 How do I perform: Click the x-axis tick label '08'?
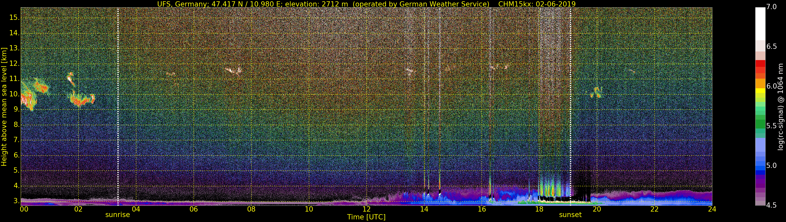tap(251, 209)
